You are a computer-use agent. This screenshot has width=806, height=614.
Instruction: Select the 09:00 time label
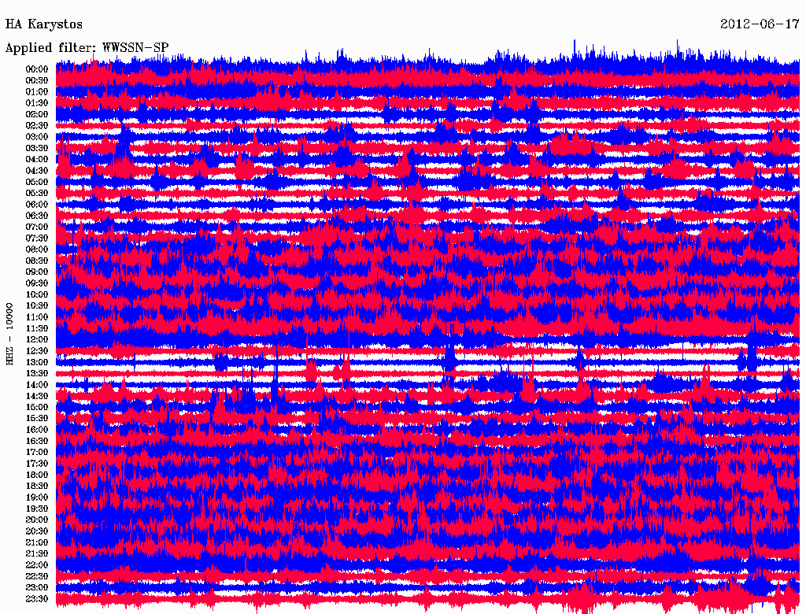(x=37, y=272)
